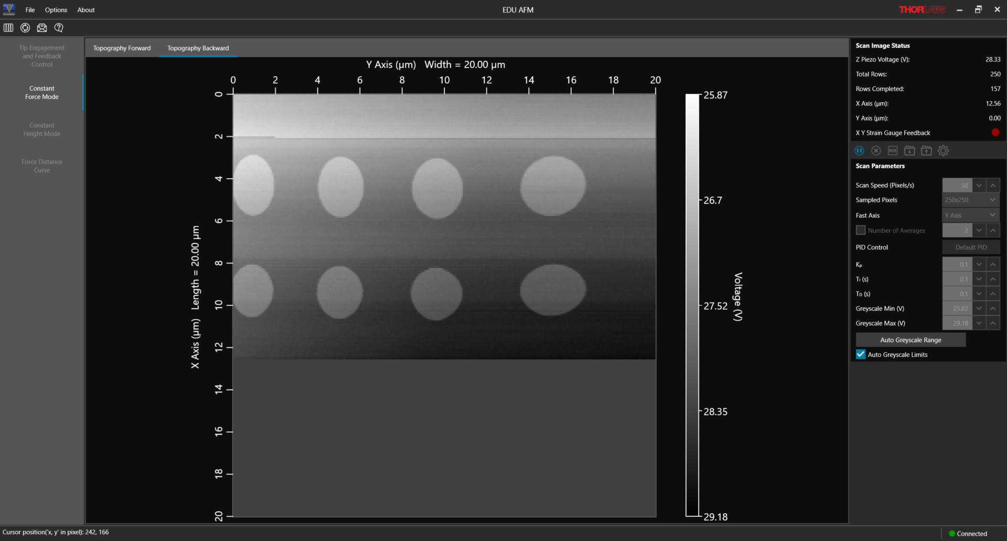Screen dimensions: 1007x541
Task: Click the folder icon with down arrow
Action: click(x=909, y=151)
